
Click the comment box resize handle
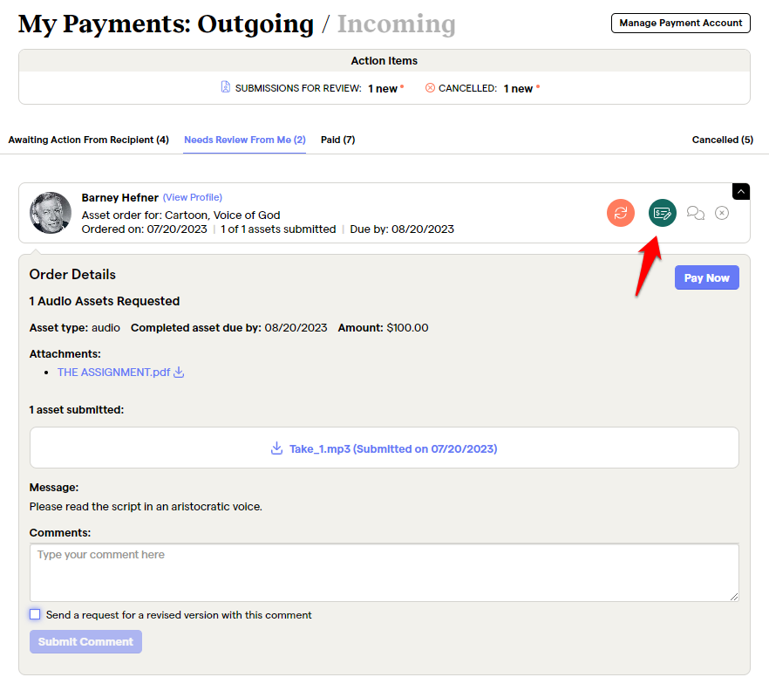[734, 597]
